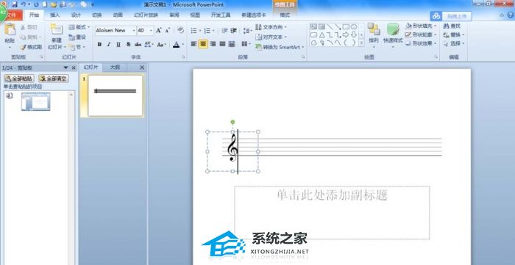Open the Text Direction (文字方向) dropdown
The width and height of the screenshot is (515, 265).
271,27
